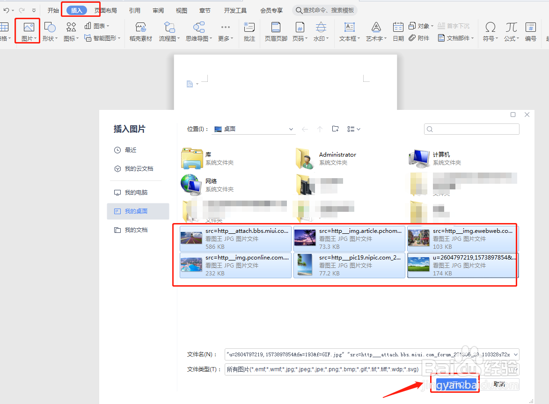Open the 审阅 tab
Image resolution: width=549 pixels, height=404 pixels.
coord(158,10)
